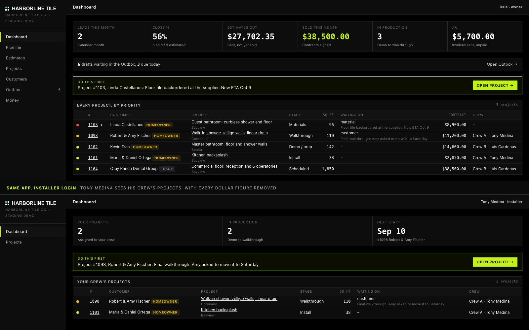Click the Next Start Sep 10 card
Image resolution: width=529 pixels, height=330 pixels.
(x=447, y=231)
